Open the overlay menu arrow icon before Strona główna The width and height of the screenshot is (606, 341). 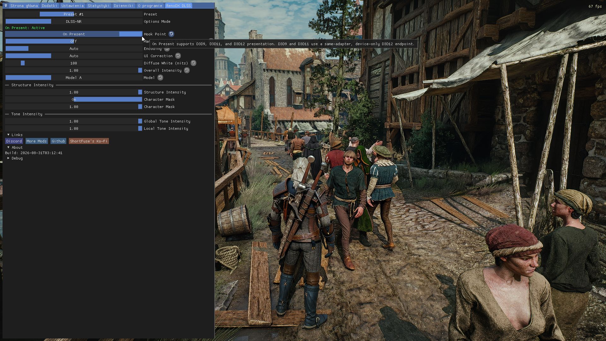[x=6, y=6]
